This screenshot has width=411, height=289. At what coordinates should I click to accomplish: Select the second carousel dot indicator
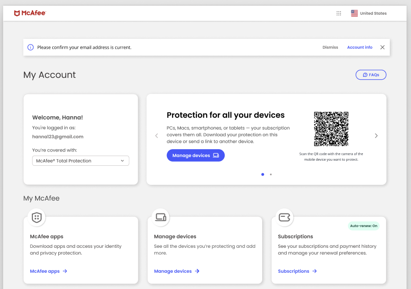tap(271, 174)
